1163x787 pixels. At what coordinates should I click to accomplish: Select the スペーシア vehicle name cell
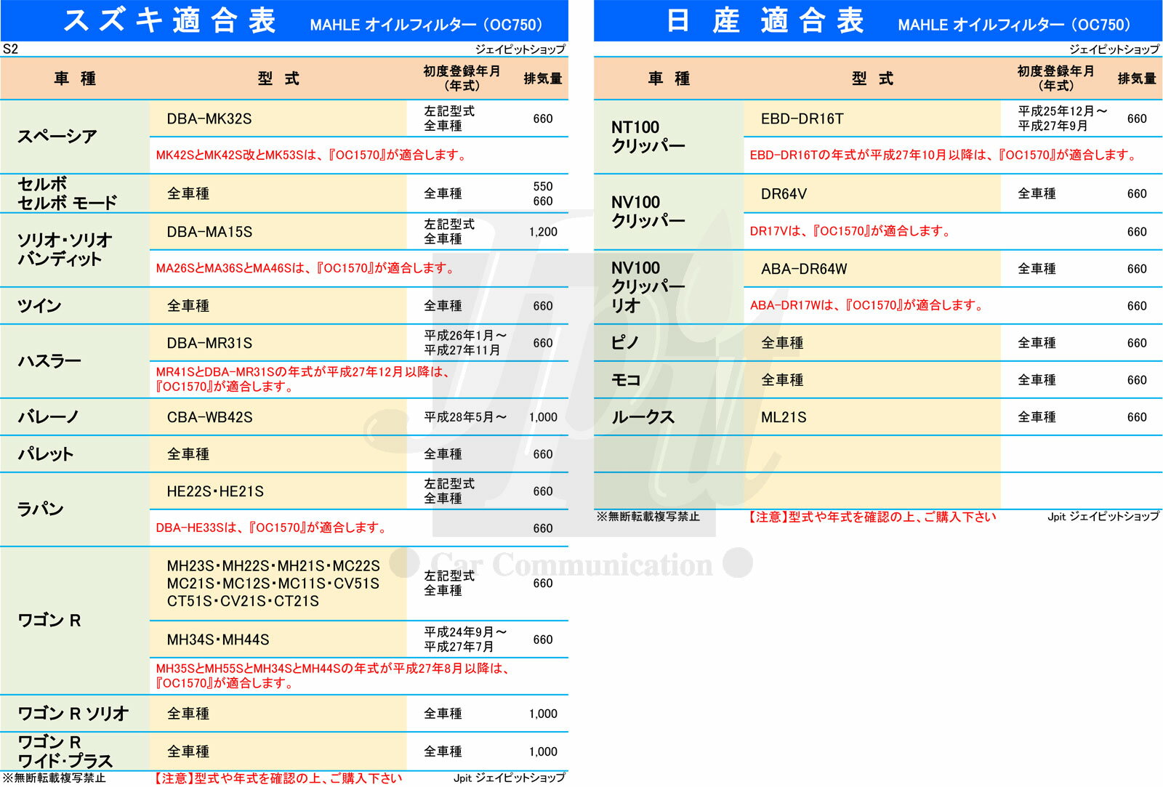click(x=57, y=137)
